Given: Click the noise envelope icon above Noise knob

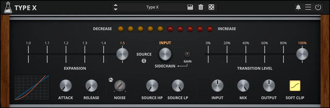Looking at the screenshot, I should (111, 80).
